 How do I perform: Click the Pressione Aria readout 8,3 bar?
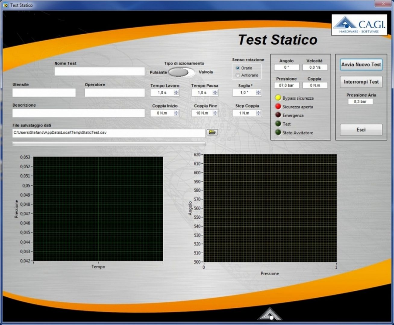coord(360,102)
